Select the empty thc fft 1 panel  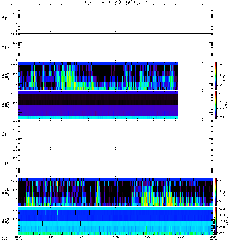pyautogui.click(x=115, y=134)
